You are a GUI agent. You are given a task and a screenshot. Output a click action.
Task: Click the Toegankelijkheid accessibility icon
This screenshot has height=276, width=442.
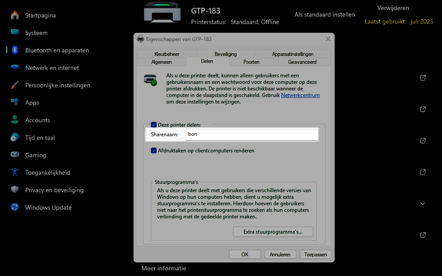pos(15,172)
